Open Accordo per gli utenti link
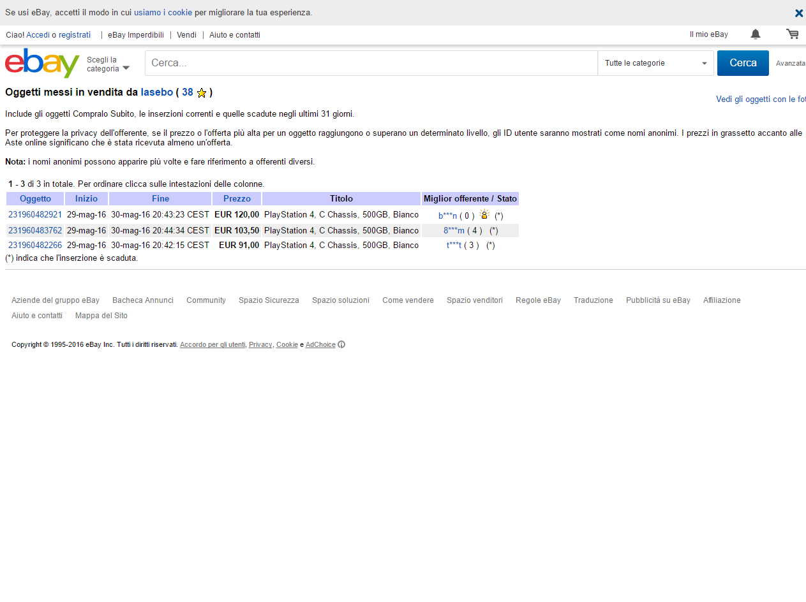806x602 pixels. pyautogui.click(x=213, y=345)
